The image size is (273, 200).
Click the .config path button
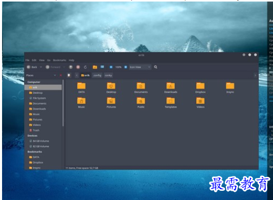tap(97, 75)
